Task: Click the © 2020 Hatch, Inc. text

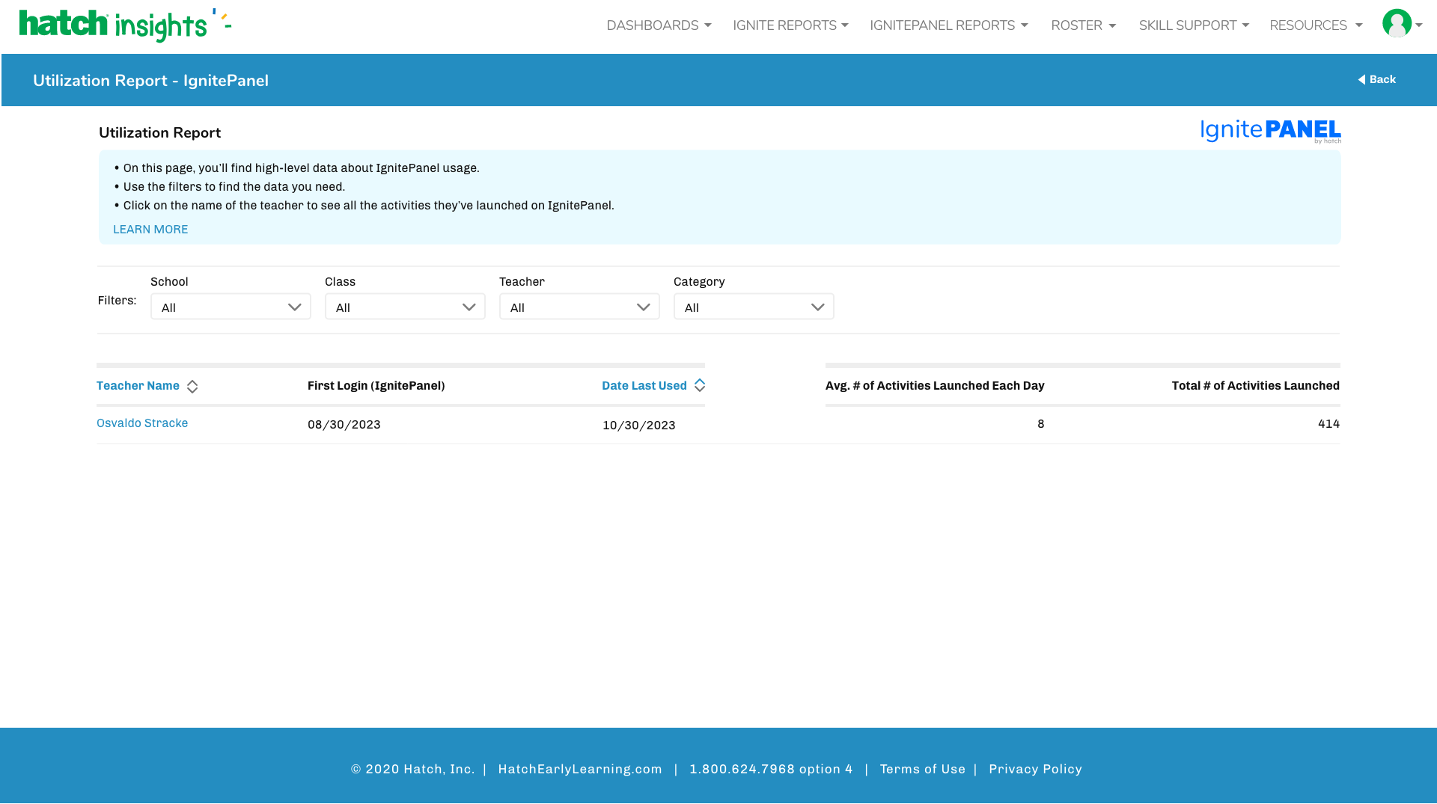Action: pos(412,769)
